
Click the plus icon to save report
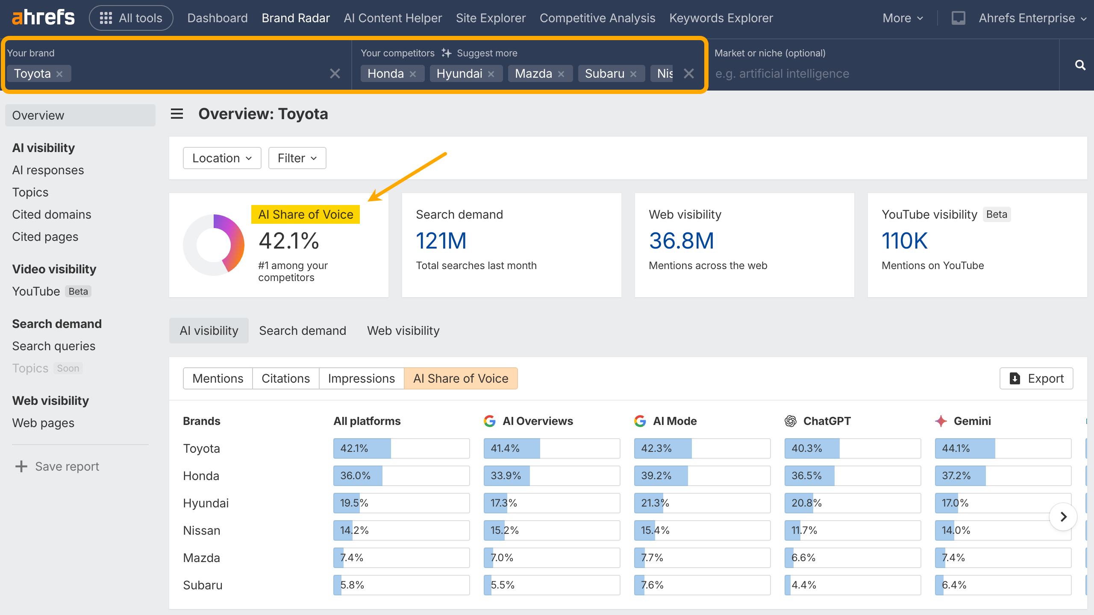[x=21, y=466]
